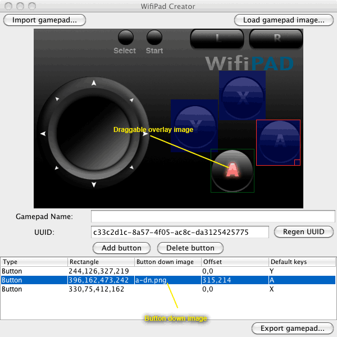Click the Start button on gamepad image
The height and width of the screenshot is (337, 337).
click(154, 38)
